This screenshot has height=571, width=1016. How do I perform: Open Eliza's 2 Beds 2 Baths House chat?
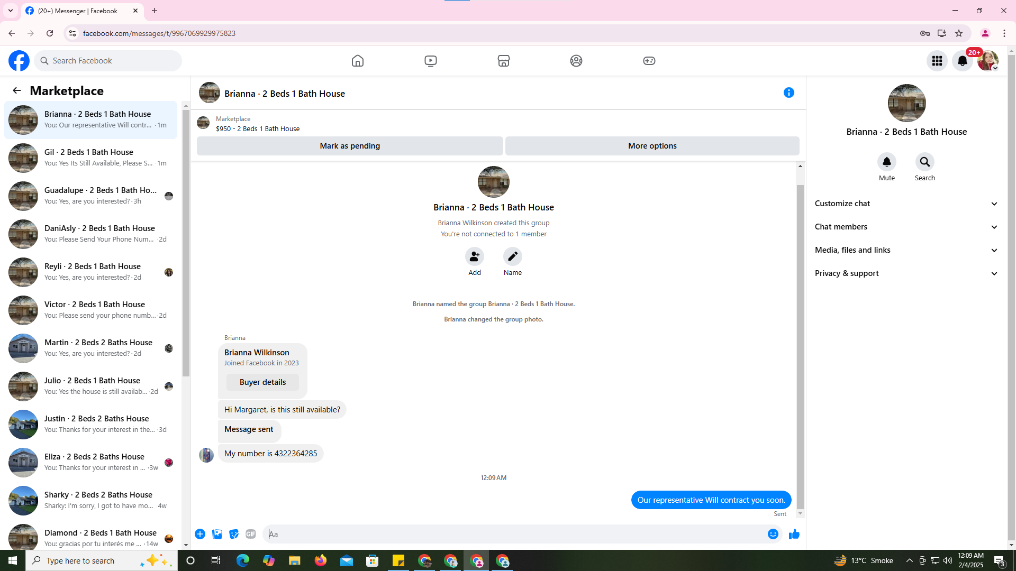pos(91,462)
